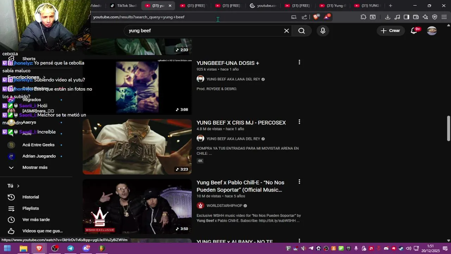The width and height of the screenshot is (451, 254).
Task: Switch to the last (31) YUNG tab
Action: point(367,6)
